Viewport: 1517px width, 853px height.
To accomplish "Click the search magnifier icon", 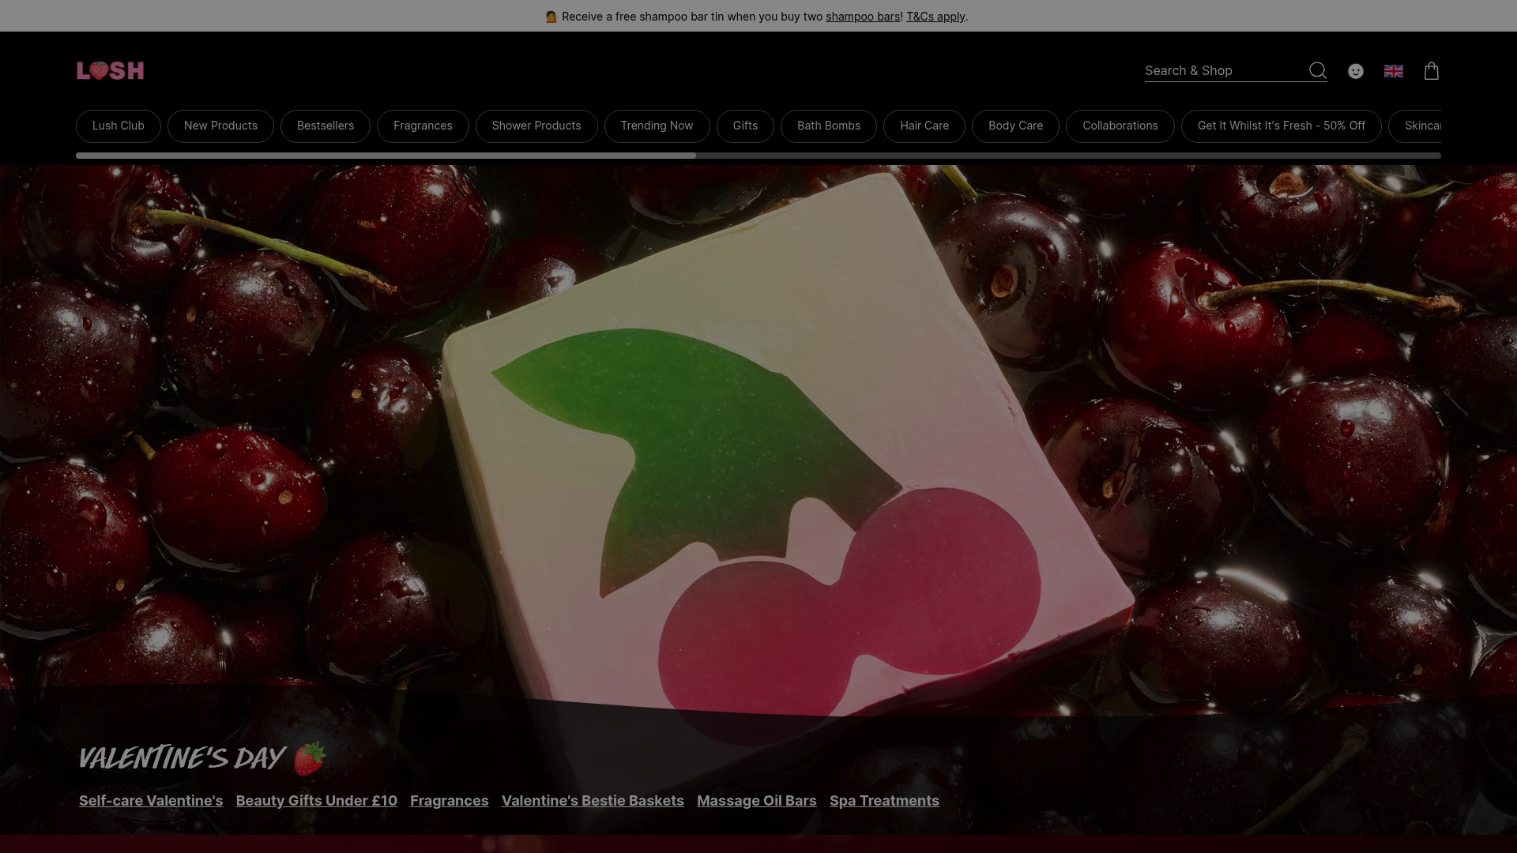I will (1317, 71).
